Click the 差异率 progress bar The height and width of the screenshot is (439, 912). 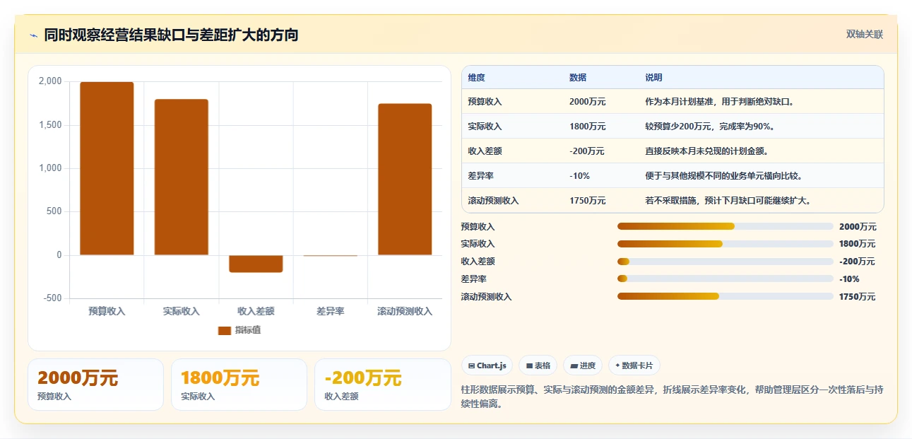pyautogui.click(x=726, y=279)
